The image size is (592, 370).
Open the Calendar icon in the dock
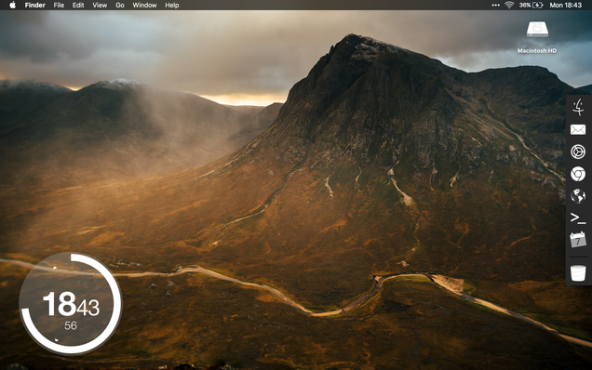tap(578, 240)
